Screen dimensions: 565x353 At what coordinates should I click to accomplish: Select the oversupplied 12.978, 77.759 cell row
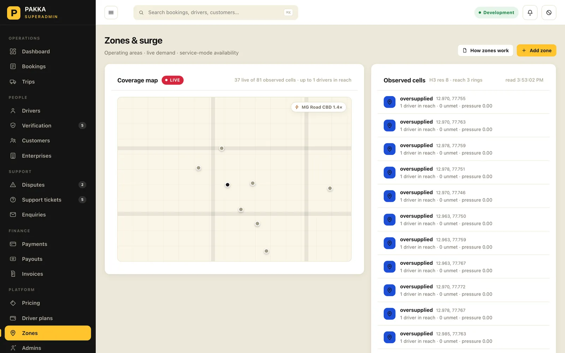[x=463, y=149]
